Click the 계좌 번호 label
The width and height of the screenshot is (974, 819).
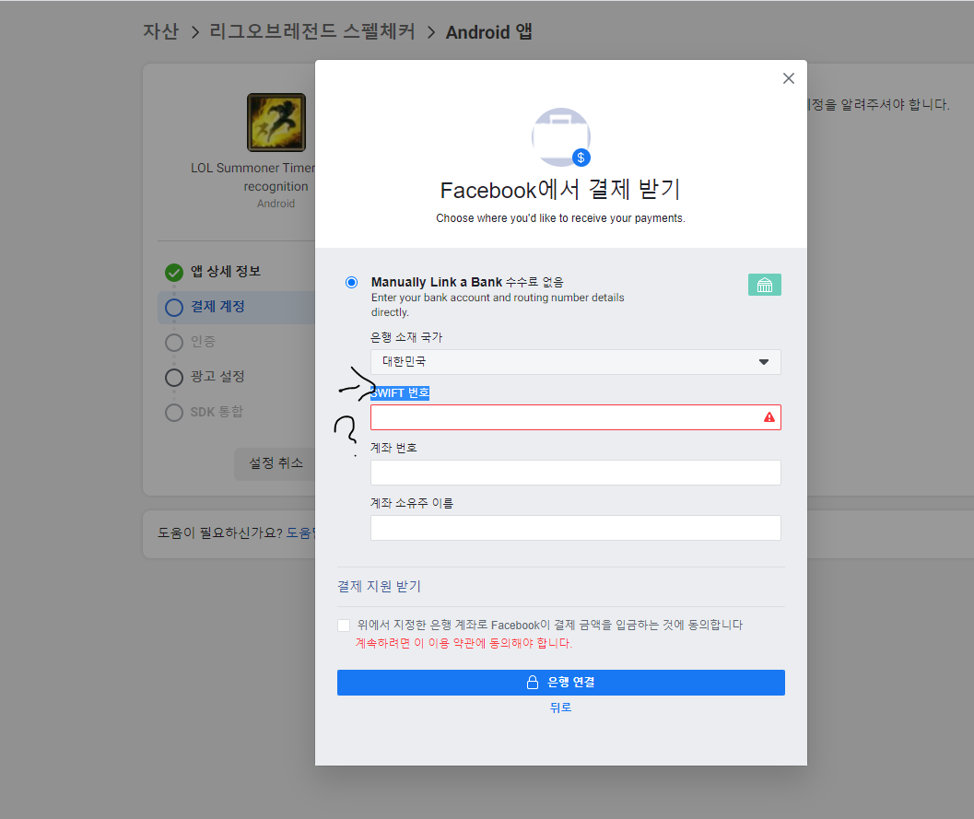(x=393, y=448)
